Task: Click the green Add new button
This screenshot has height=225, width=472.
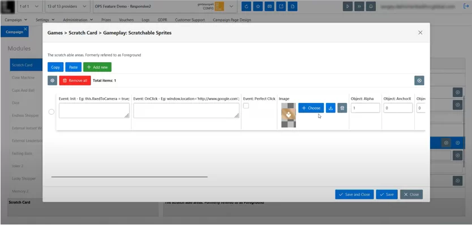Action: point(97,67)
